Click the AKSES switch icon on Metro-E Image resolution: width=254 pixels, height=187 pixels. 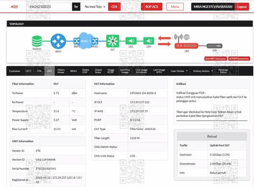click(95, 41)
